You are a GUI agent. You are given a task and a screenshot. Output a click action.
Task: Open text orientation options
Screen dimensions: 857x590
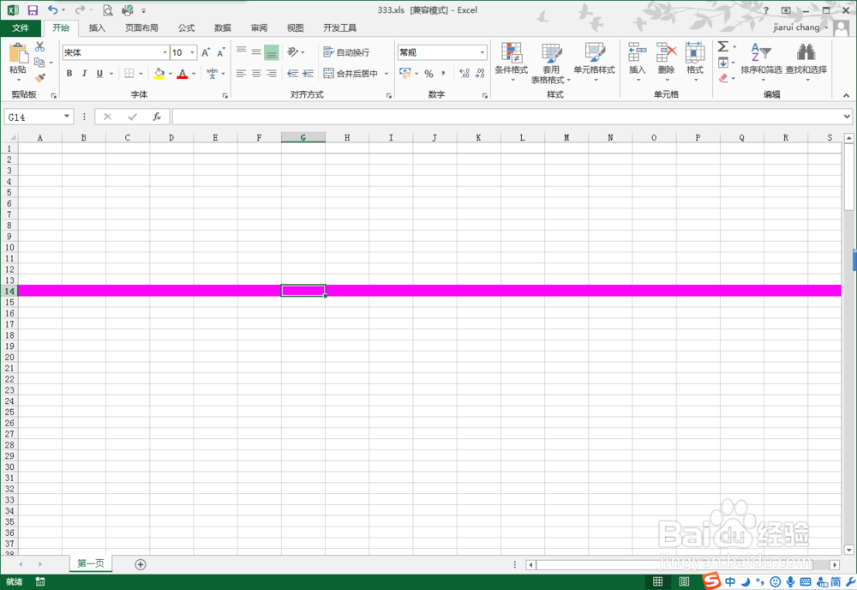(296, 52)
